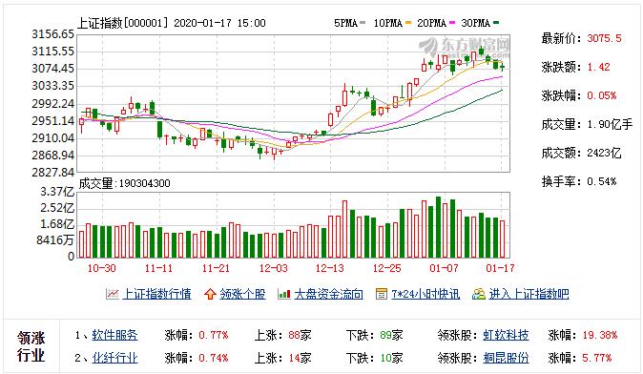The height and width of the screenshot is (374, 643).
Task: Click the 12-25 date axis label
Action: click(x=386, y=268)
